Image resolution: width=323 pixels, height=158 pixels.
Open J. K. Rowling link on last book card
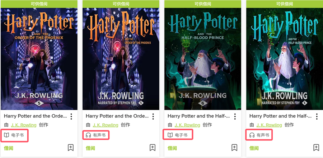click(x=269, y=125)
